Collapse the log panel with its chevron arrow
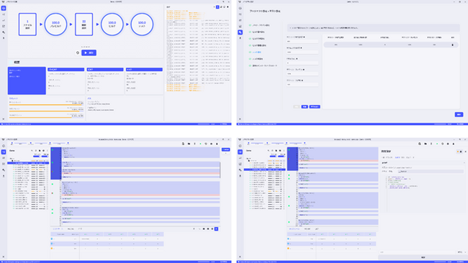The width and height of the screenshot is (468, 263). (215, 7)
